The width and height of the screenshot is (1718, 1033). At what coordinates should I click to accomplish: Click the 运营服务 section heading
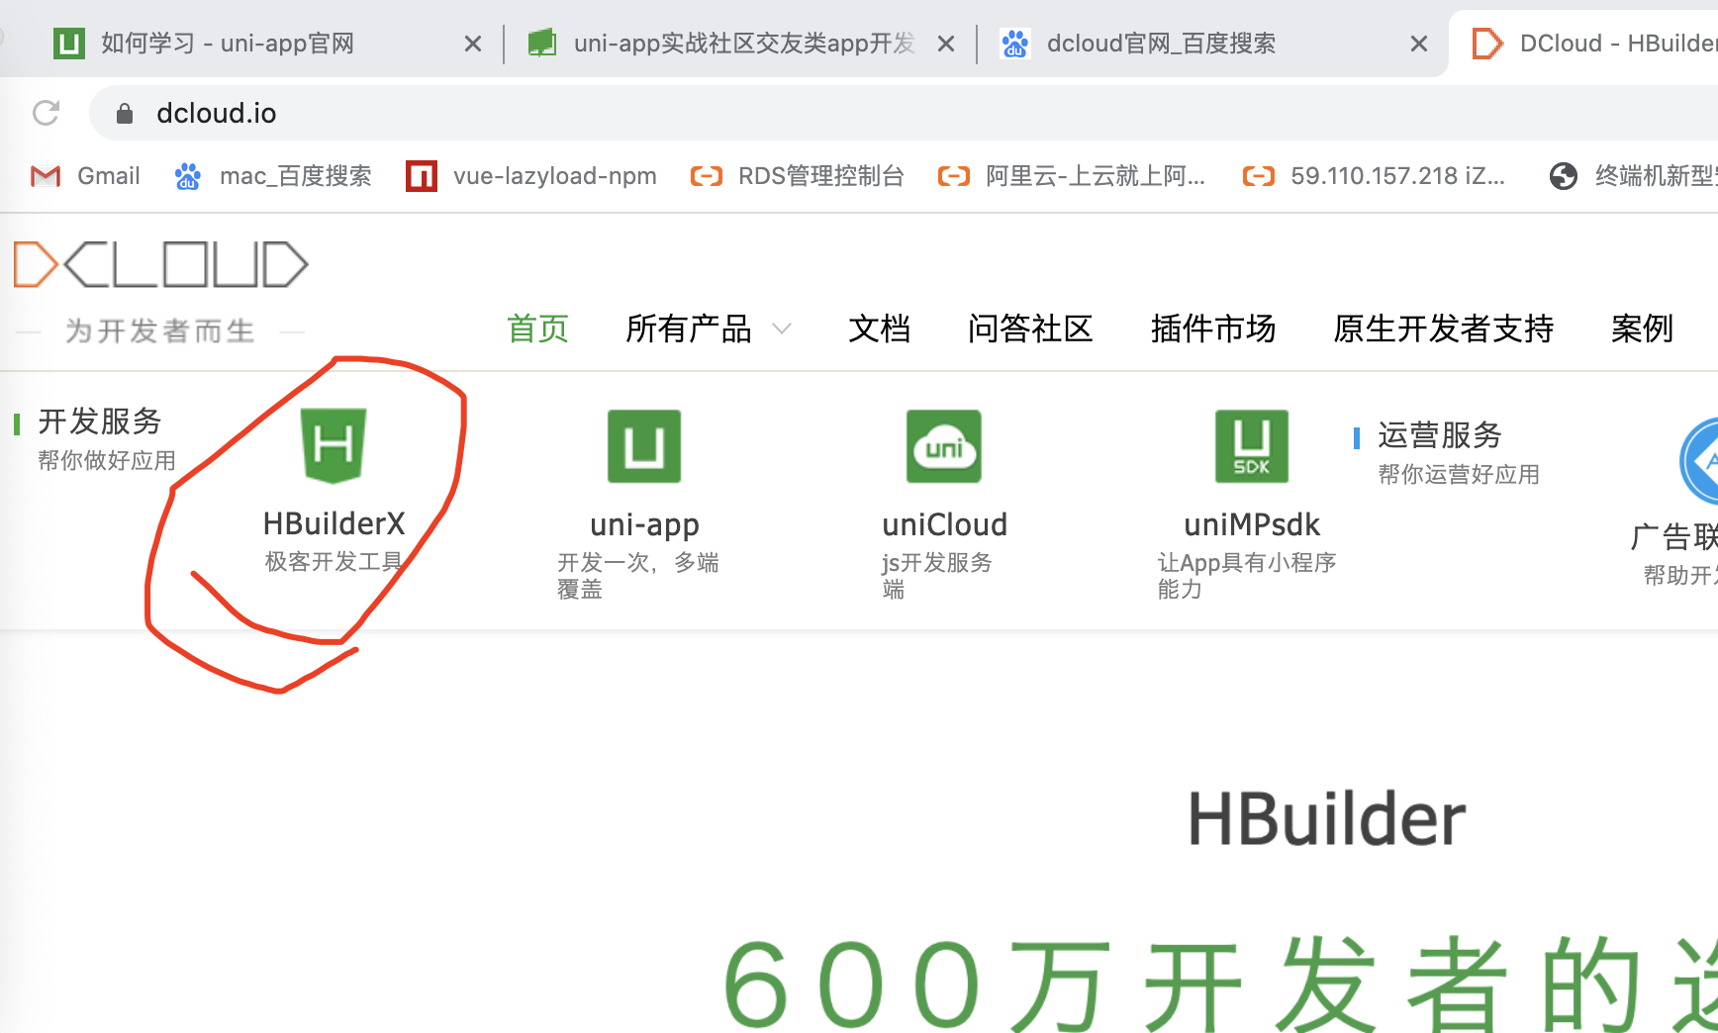point(1440,435)
